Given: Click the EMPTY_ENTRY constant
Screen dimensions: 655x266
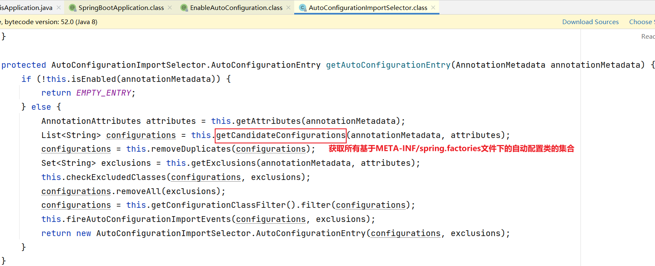Looking at the screenshot, I should pyautogui.click(x=104, y=93).
